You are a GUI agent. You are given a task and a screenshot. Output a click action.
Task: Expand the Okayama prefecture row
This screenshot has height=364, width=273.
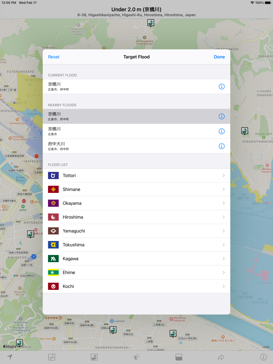click(136, 203)
